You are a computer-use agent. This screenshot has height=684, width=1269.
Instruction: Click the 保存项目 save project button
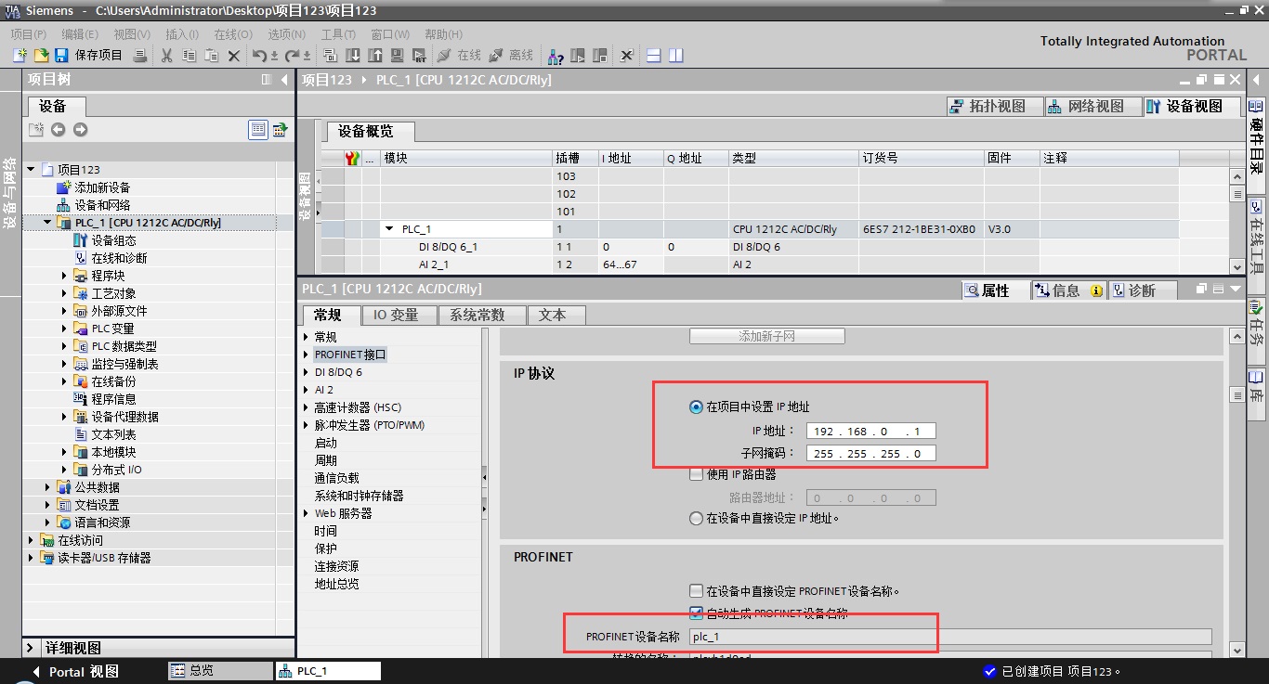tap(89, 56)
